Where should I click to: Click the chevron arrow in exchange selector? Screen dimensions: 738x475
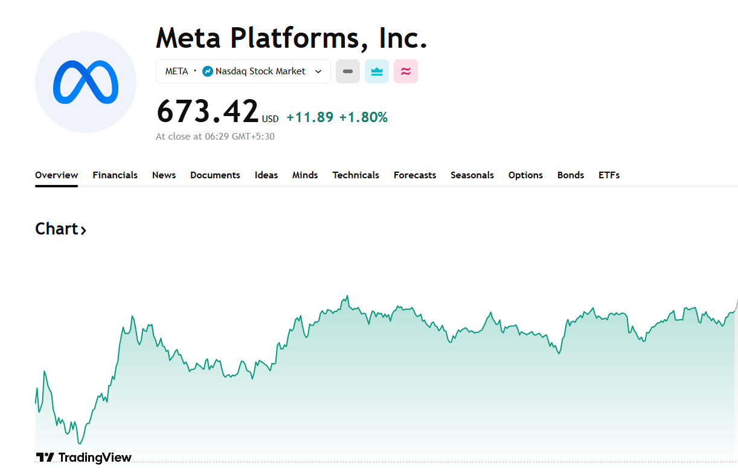[318, 71]
